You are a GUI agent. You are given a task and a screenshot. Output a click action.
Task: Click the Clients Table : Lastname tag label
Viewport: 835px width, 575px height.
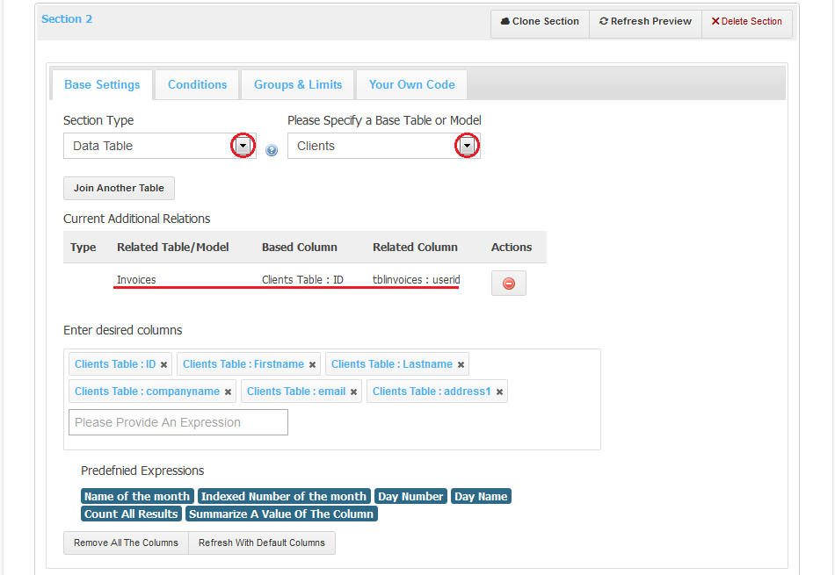click(x=392, y=364)
